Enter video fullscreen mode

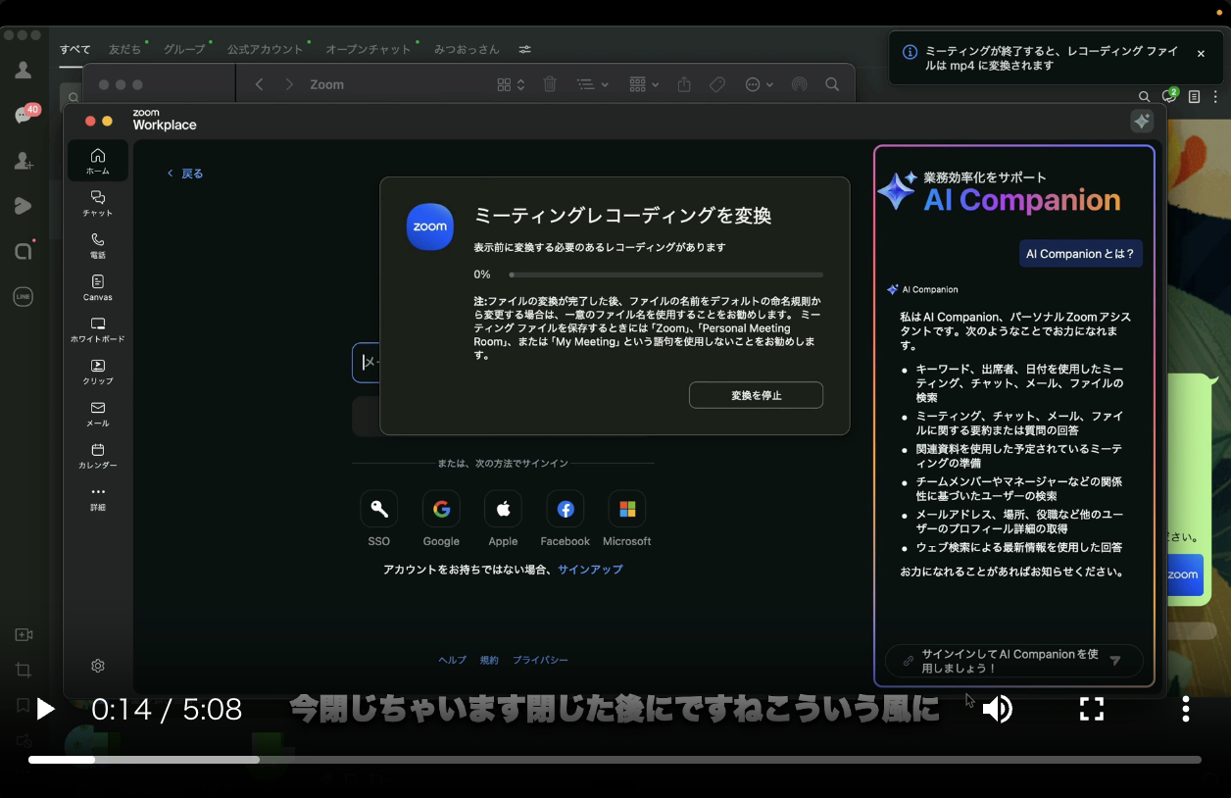1092,709
